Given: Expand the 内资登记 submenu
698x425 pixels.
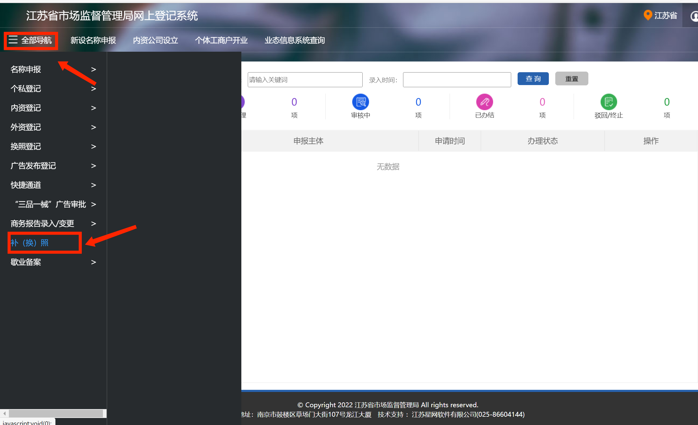Looking at the screenshot, I should [x=94, y=108].
